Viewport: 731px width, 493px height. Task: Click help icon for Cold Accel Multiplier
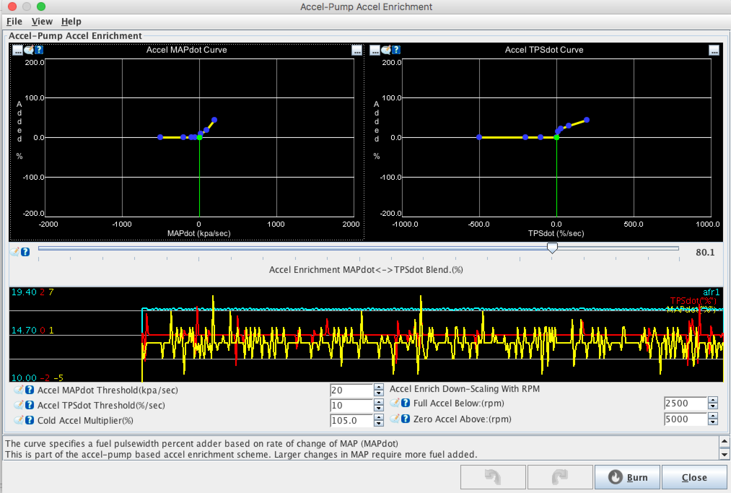coord(30,420)
